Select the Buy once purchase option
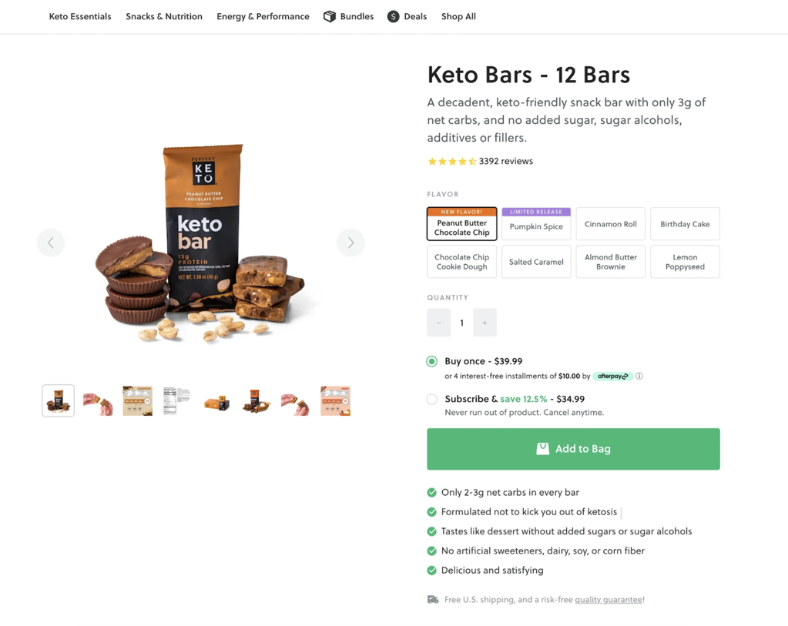Image resolution: width=788 pixels, height=626 pixels. (432, 361)
